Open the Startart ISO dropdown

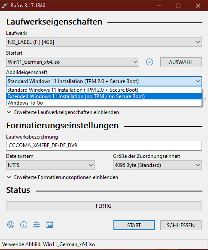(73, 62)
